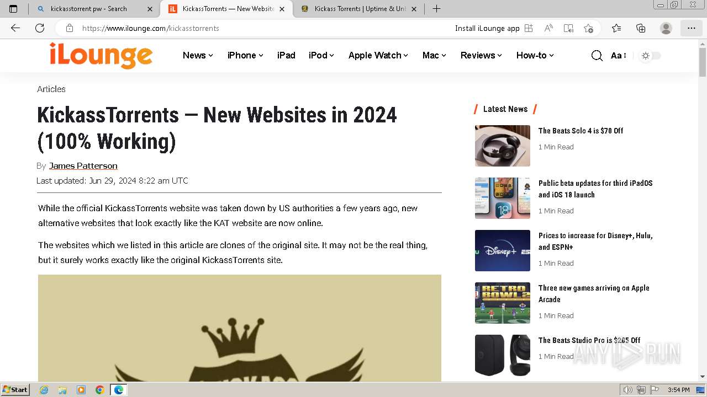The image size is (707, 397).
Task: Open The Beats Studio Pro article
Action: pyautogui.click(x=589, y=340)
